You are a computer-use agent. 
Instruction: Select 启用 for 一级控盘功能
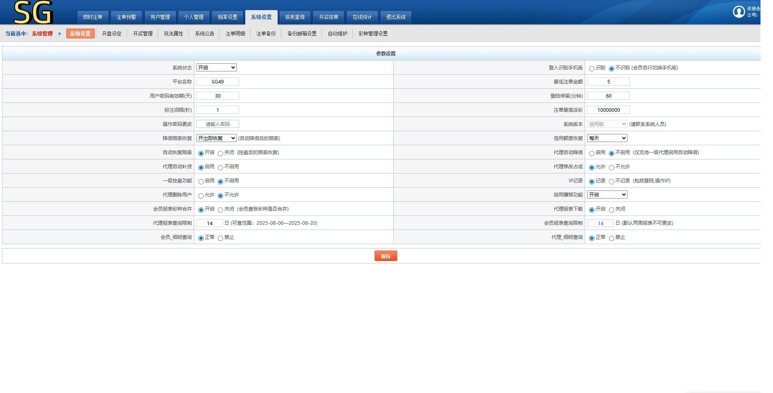(201, 182)
